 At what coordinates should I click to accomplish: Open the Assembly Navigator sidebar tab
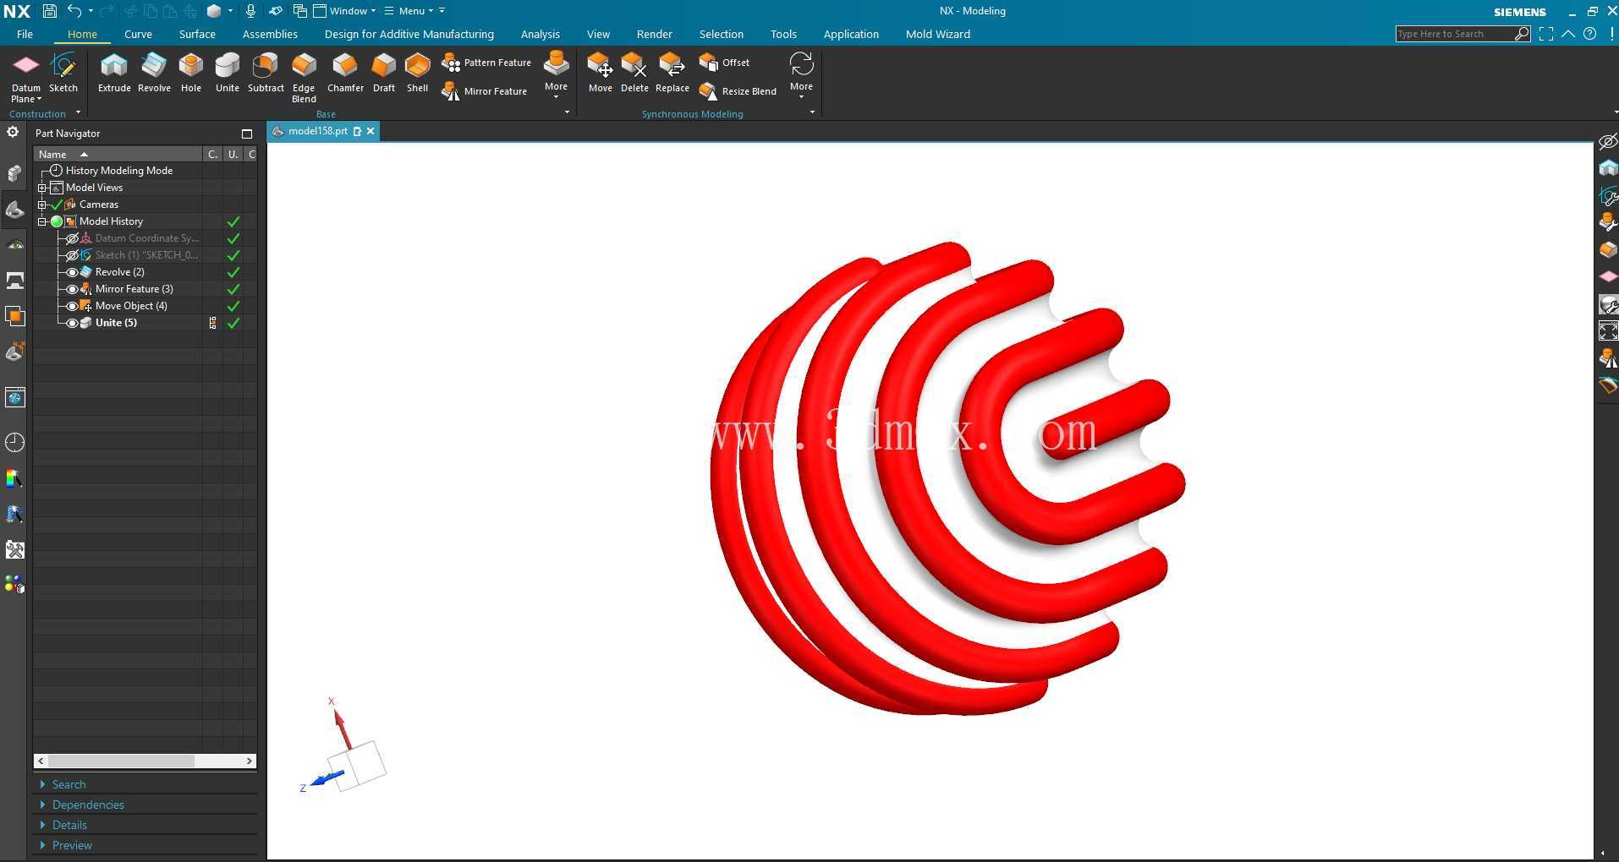point(15,173)
